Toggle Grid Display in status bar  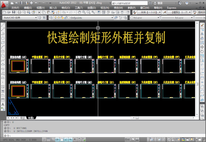(48, 139)
